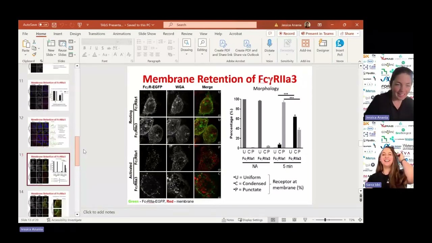432x243 pixels.
Task: Open the Designer pane
Action: click(x=323, y=46)
